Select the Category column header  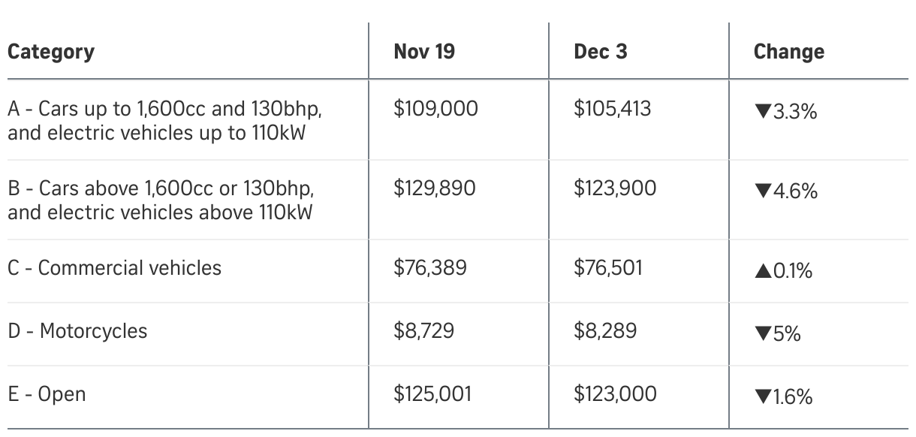[x=51, y=52]
